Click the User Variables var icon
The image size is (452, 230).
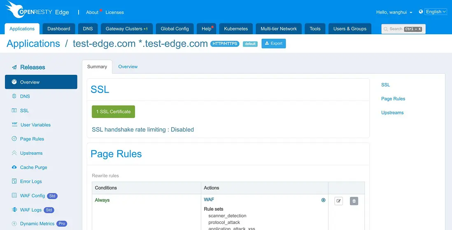14,124
